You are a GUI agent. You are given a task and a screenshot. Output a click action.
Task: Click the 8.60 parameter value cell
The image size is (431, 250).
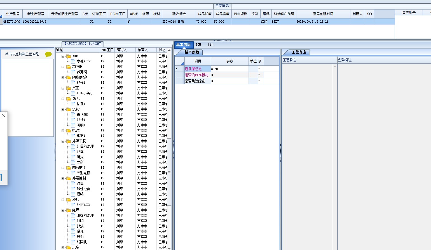[x=230, y=69]
